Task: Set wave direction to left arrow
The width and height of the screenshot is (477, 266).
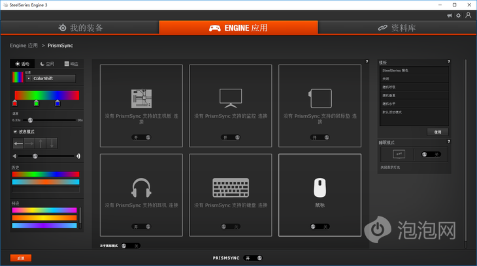Action: 18,143
